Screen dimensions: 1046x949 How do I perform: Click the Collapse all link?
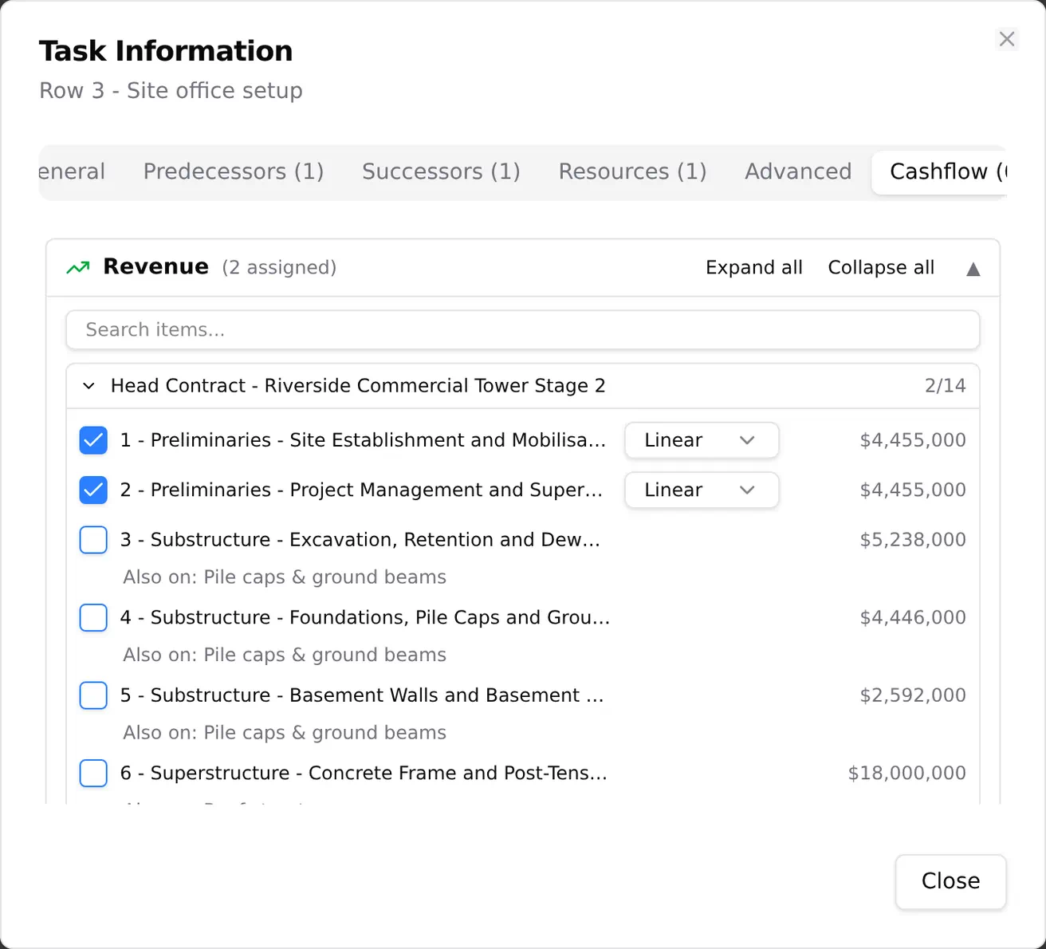[x=881, y=268]
